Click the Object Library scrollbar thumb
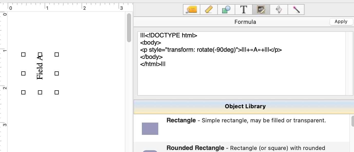This screenshot has width=354, height=152. click(x=352, y=121)
